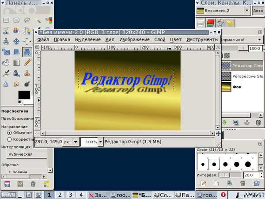Open the С полями clipping combo box
Screen dimensions: 265x199
pyautogui.click(x=27, y=171)
